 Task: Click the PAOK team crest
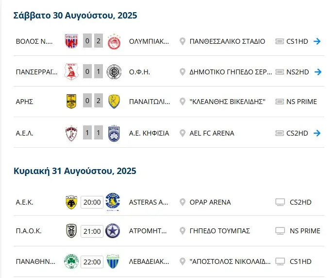coord(72,231)
